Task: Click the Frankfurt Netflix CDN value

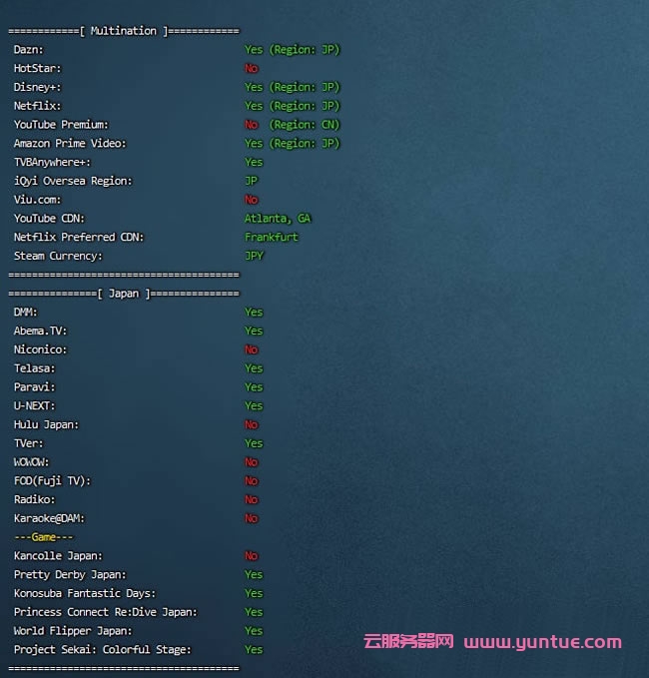Action: click(x=272, y=238)
